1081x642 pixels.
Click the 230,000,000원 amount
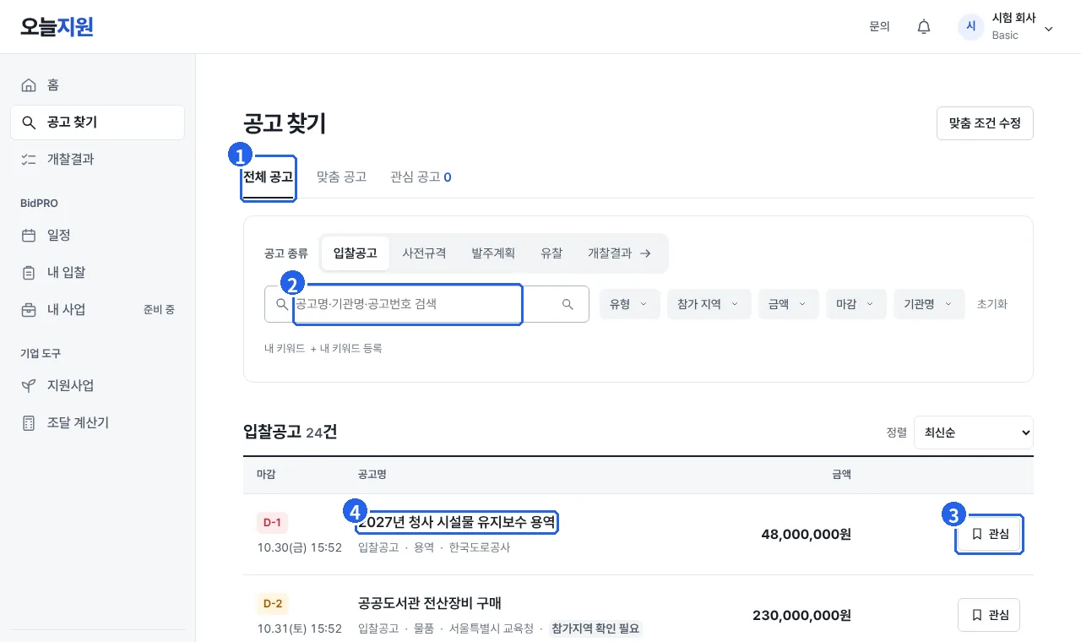[801, 615]
